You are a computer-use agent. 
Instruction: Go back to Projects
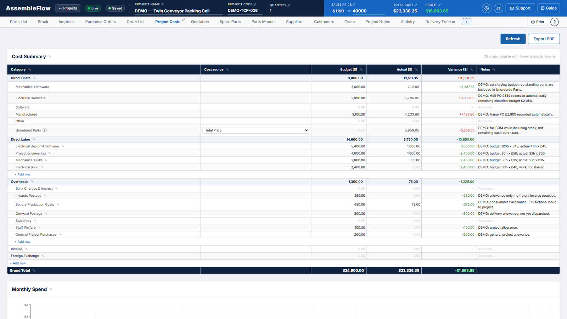[68, 8]
